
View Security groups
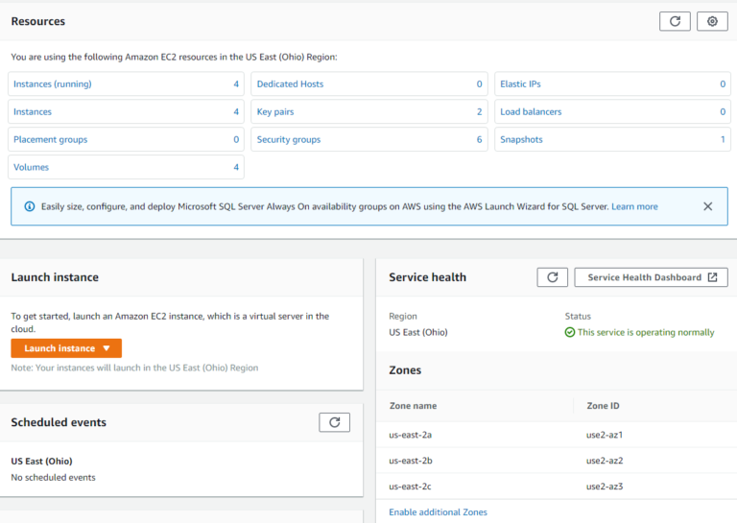coord(288,140)
